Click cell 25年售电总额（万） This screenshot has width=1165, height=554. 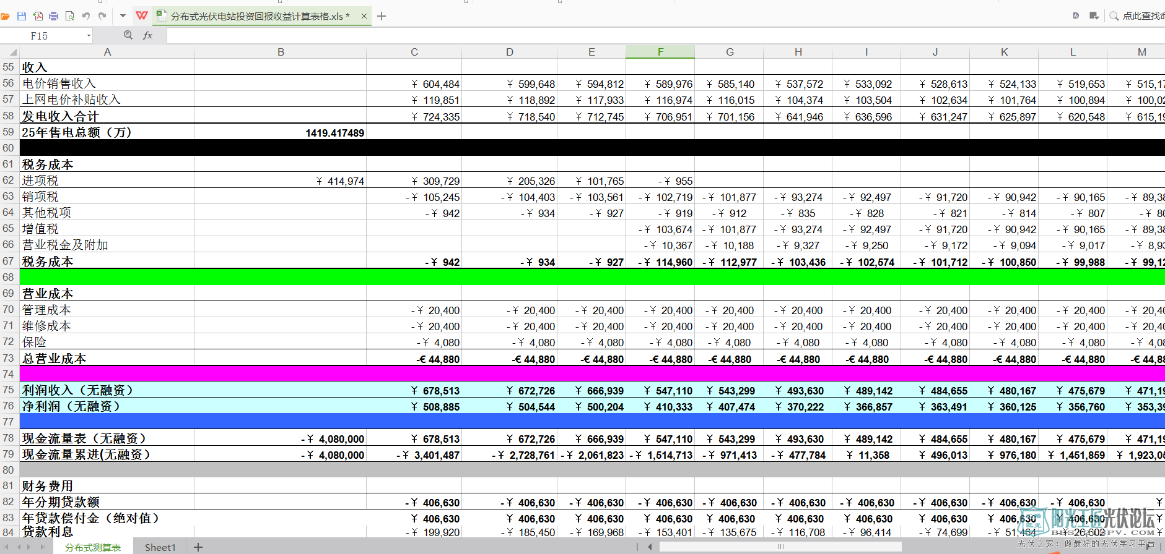point(107,132)
